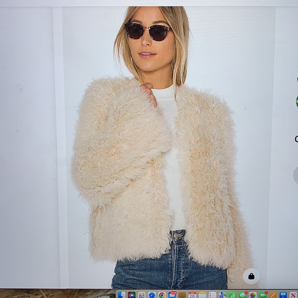The height and width of the screenshot is (298, 298).
Task: Open Mail app with unread badge
Action: click(172, 295)
